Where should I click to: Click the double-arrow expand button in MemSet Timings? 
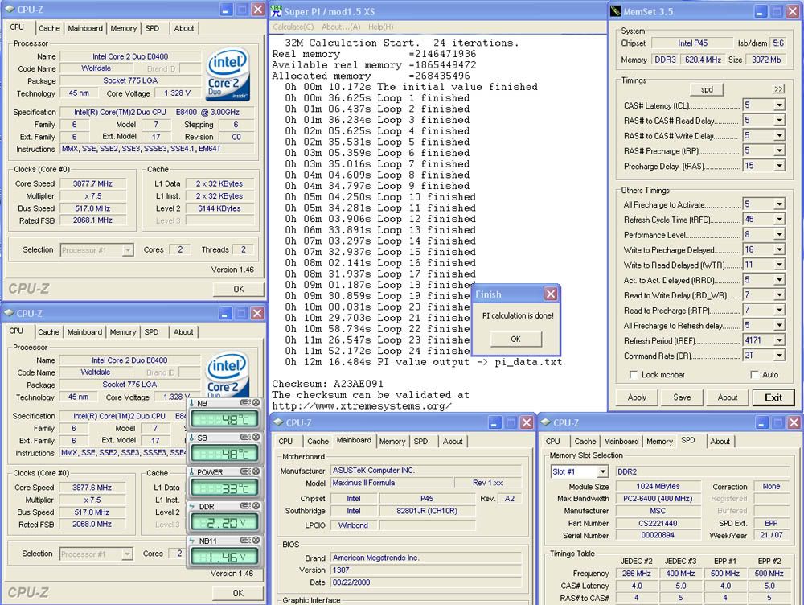click(x=778, y=89)
